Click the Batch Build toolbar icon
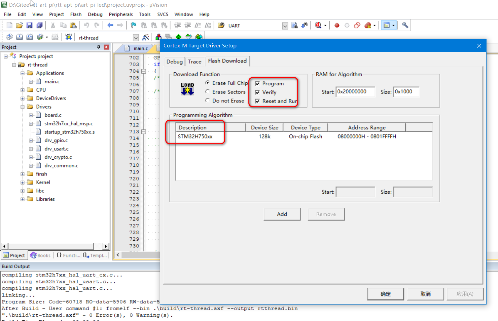The height and width of the screenshot is (321, 498). point(40,37)
